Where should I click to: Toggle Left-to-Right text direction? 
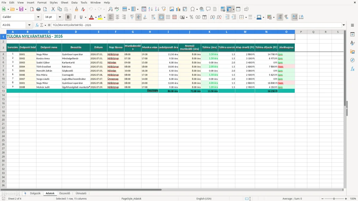tap(280, 17)
